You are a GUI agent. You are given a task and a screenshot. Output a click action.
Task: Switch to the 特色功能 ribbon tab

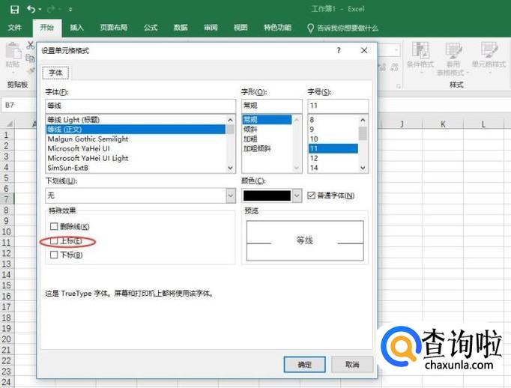pos(277,28)
